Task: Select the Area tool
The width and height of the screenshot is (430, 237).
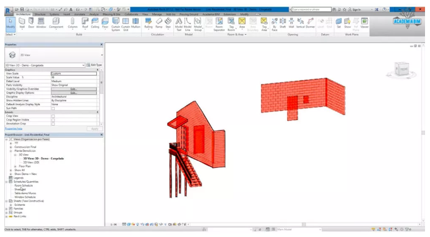Action: click(x=242, y=23)
